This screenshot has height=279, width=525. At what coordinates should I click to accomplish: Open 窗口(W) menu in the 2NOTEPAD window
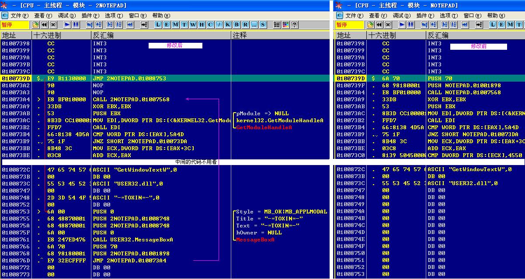[138, 15]
